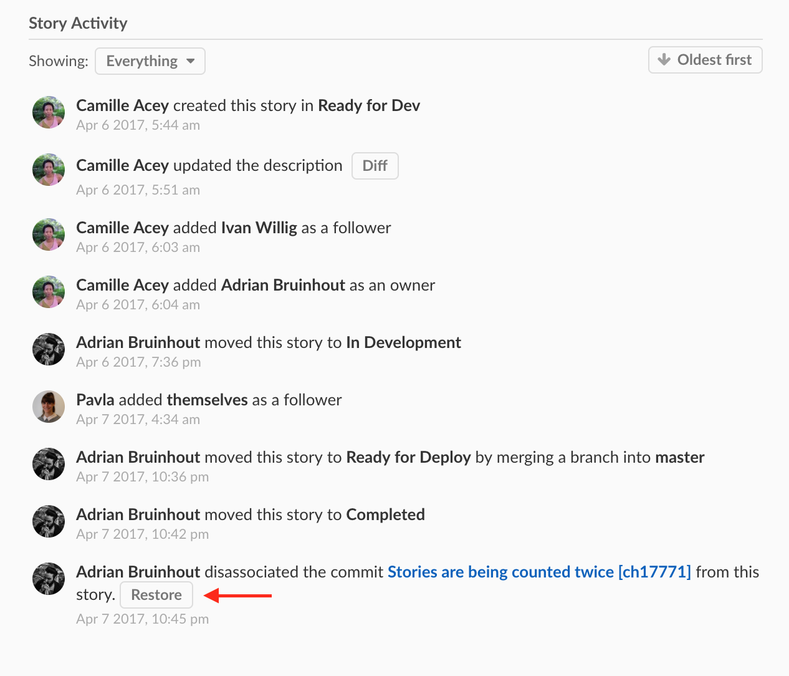This screenshot has width=789, height=676.
Task: Click the timestamp Apr 6 2017, 6:04 am
Action: pyautogui.click(x=138, y=305)
